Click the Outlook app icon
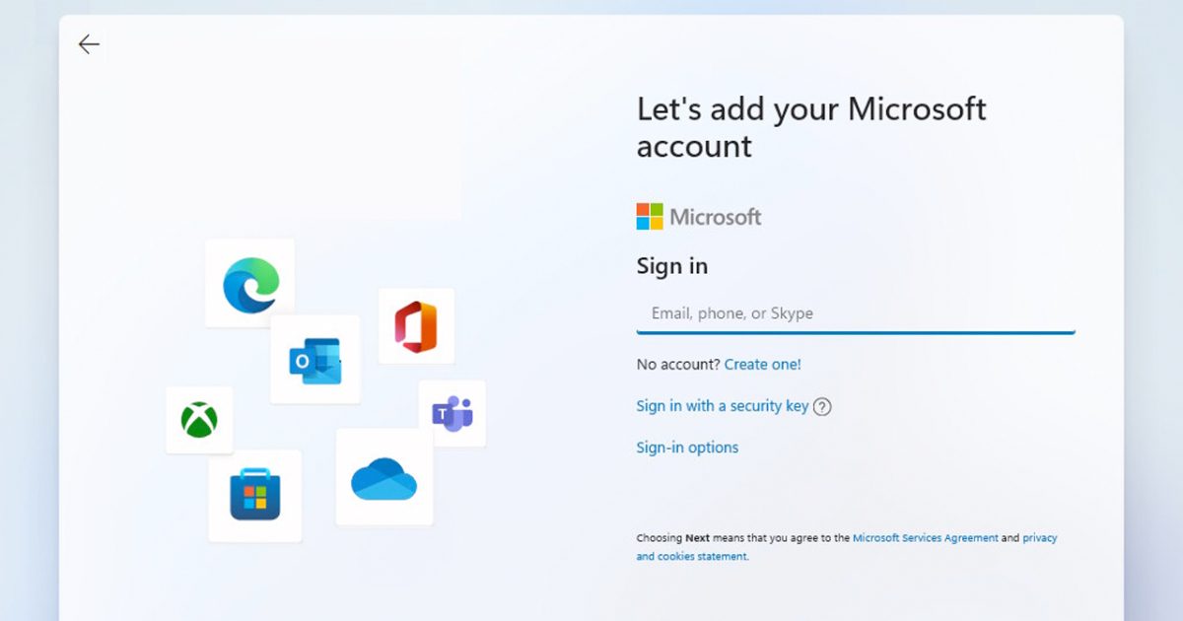 pos(315,360)
